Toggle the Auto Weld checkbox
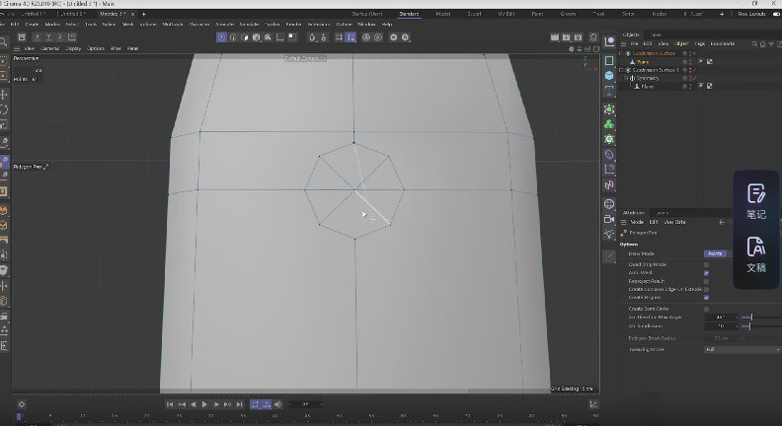This screenshot has height=426, width=782. [x=706, y=273]
